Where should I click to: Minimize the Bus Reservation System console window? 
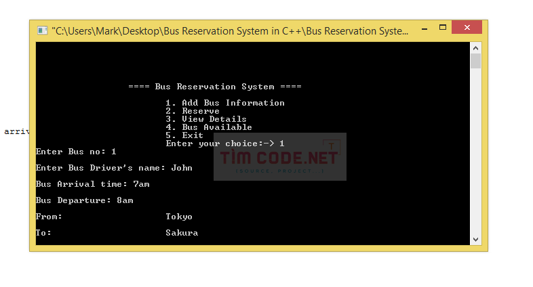pos(425,29)
